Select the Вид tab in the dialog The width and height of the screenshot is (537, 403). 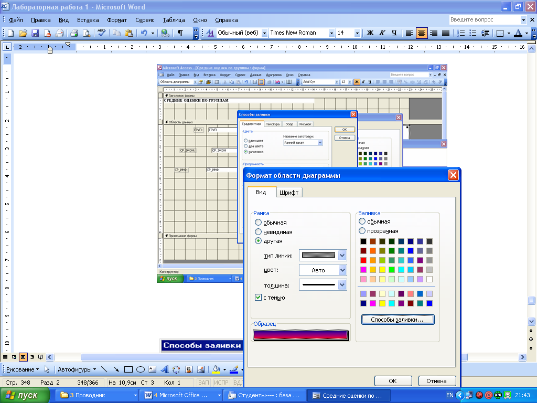click(261, 192)
